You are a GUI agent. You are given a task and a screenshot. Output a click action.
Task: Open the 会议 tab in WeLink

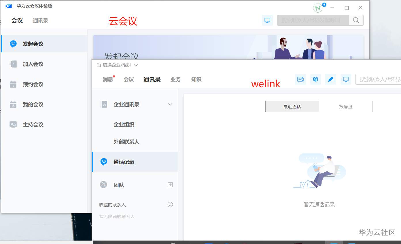pos(129,79)
